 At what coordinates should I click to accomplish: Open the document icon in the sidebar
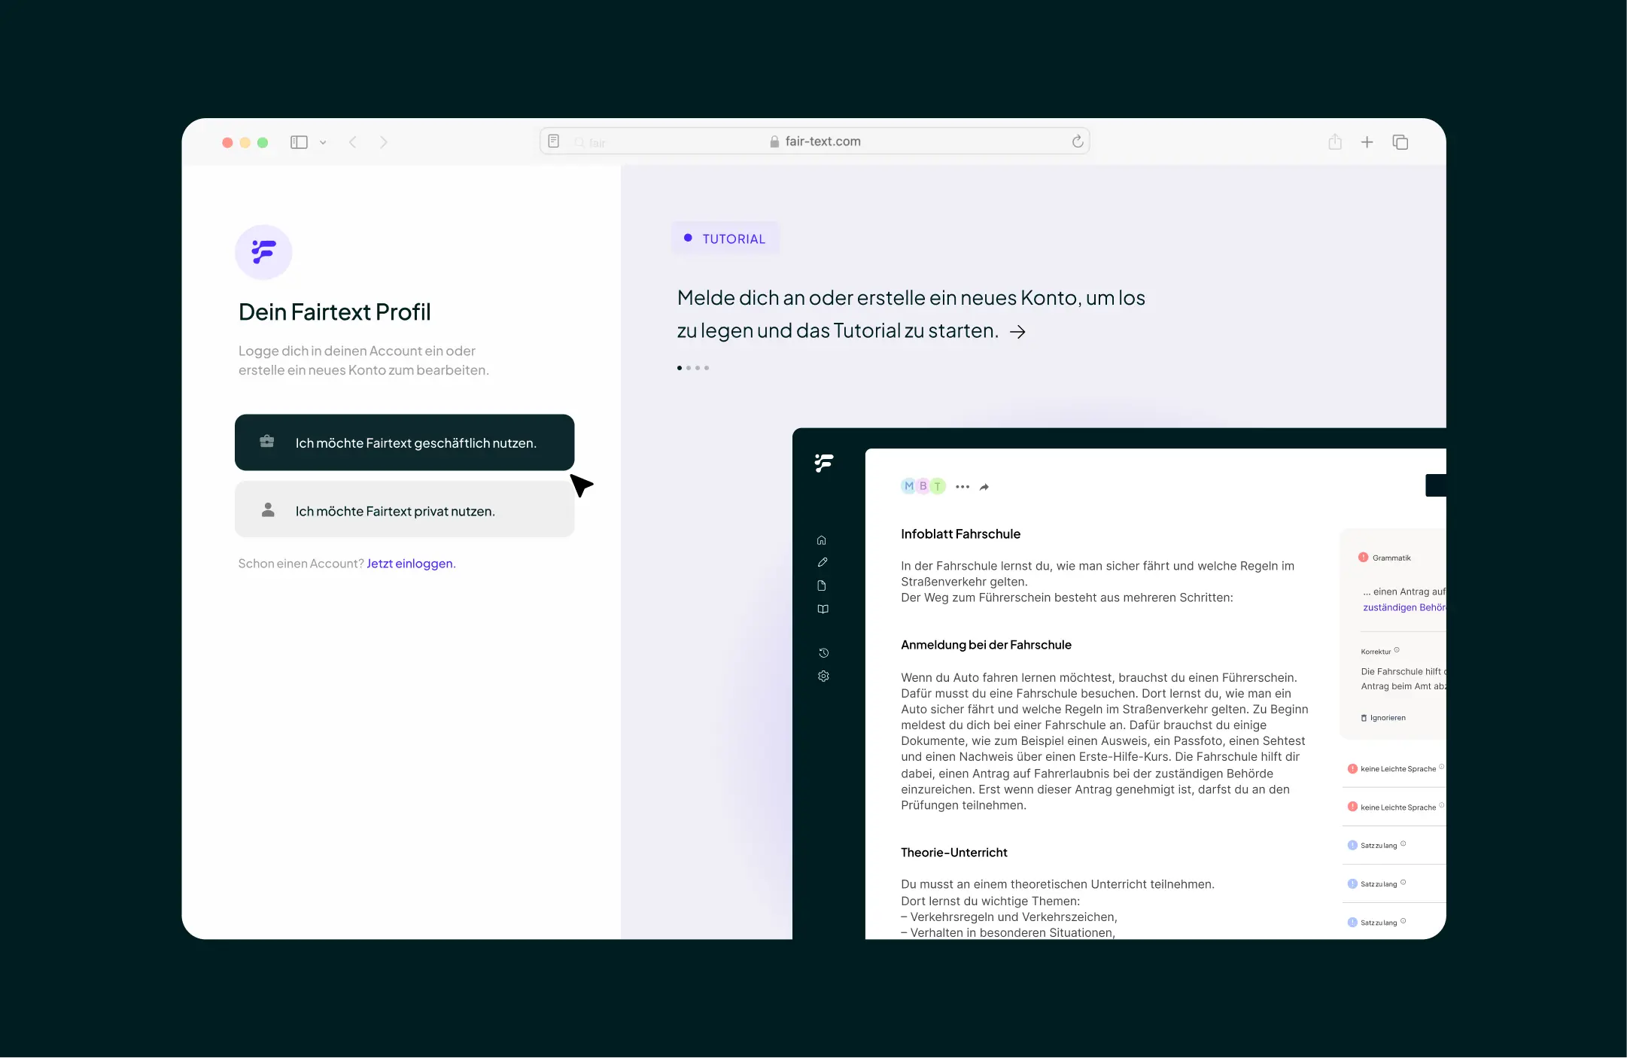(822, 585)
